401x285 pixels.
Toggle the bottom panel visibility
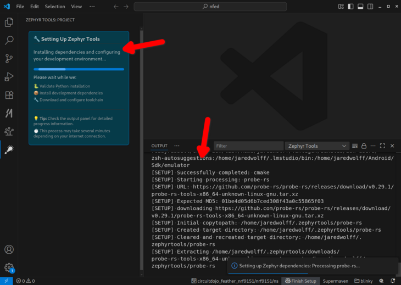[x=360, y=7]
